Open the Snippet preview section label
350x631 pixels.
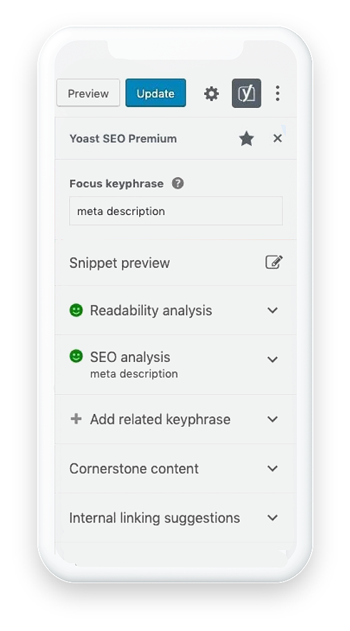119,263
